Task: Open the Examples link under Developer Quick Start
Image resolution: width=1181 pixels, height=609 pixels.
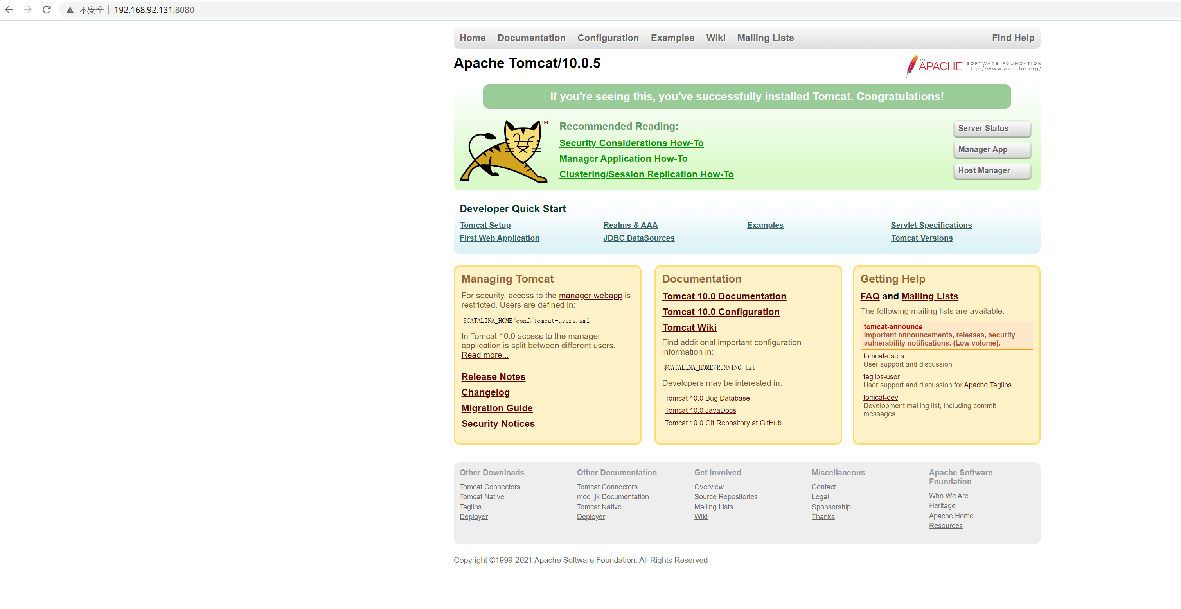Action: point(765,225)
